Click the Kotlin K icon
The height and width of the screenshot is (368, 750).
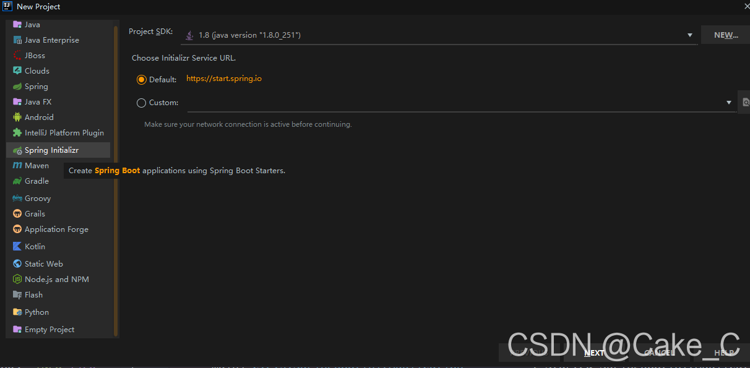(17, 246)
